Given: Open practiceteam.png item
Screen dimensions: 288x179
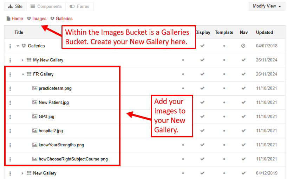Looking at the screenshot, I should coord(55,88).
